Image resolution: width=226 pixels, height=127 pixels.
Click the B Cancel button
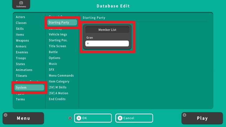[x=134, y=118]
